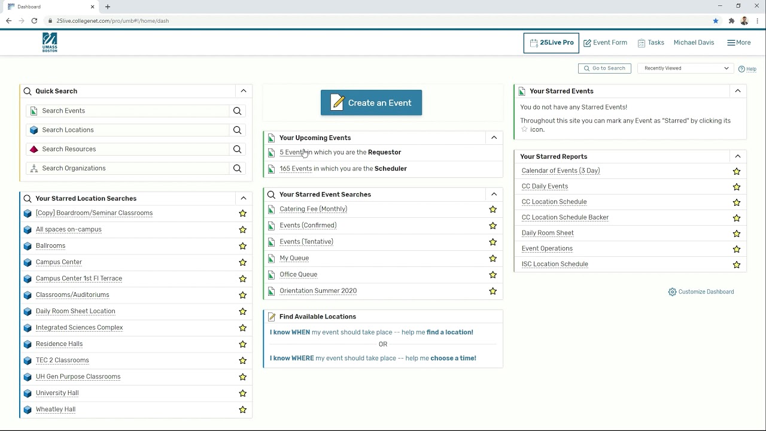Click the magnifier icon beside Search Organizations
Image resolution: width=766 pixels, height=431 pixels.
tap(238, 168)
